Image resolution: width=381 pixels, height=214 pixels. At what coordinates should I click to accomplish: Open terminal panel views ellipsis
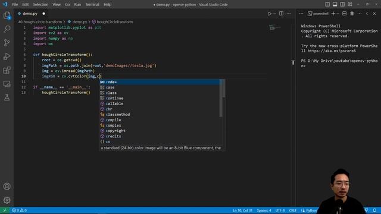[x=301, y=14]
